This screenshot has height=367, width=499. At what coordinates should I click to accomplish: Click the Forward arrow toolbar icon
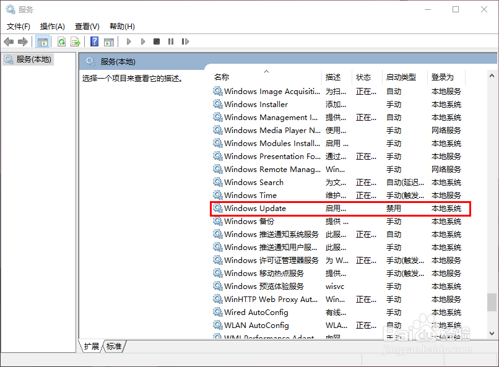(22, 41)
